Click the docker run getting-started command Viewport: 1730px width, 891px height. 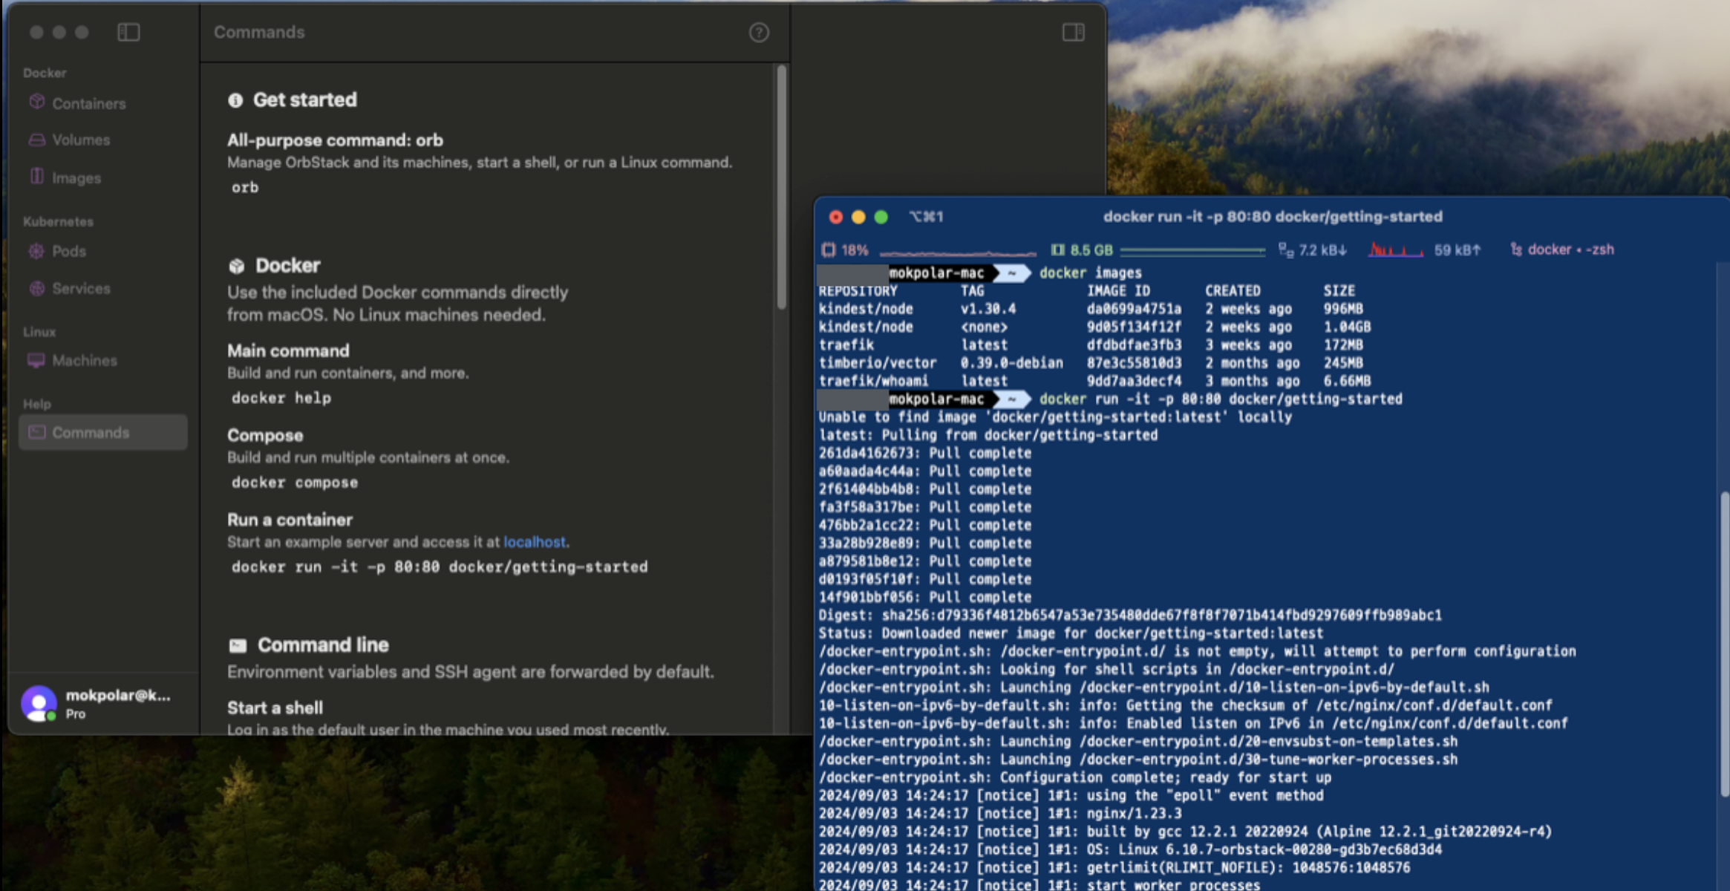pos(439,567)
